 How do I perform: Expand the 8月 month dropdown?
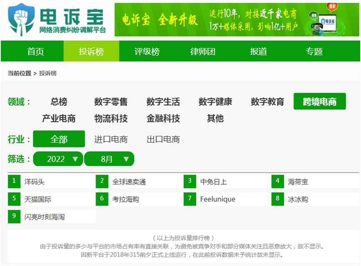pyautogui.click(x=109, y=159)
